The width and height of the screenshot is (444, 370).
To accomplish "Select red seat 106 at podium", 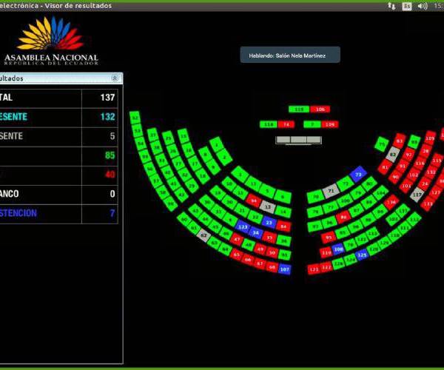I will pos(320,109).
